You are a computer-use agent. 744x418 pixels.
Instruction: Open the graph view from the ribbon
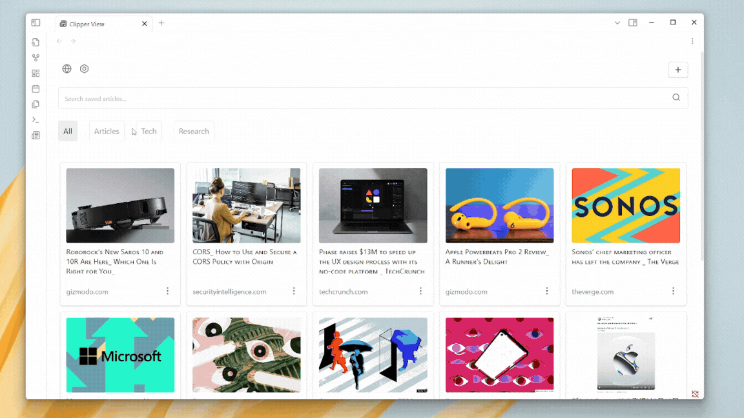coord(36,57)
